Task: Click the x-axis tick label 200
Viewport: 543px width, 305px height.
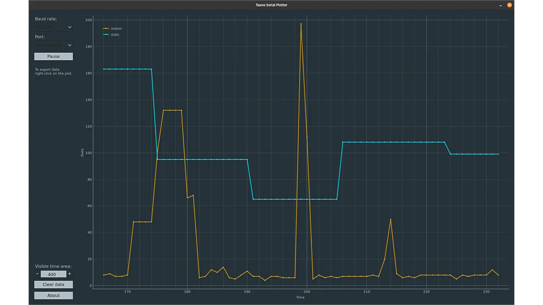Action: click(307, 292)
